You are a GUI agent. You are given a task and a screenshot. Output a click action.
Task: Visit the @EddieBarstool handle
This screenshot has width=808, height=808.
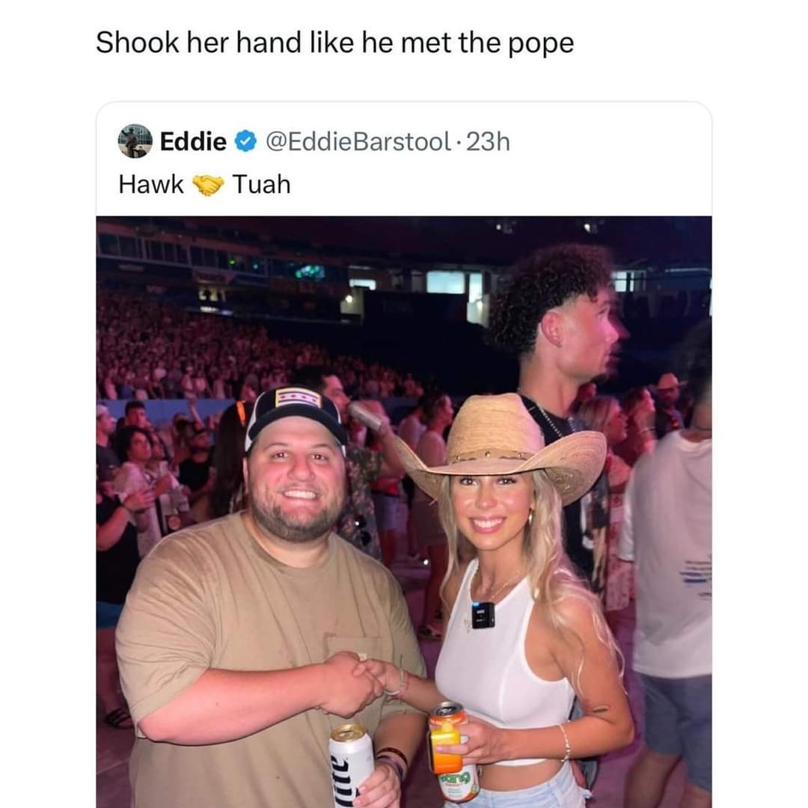point(358,141)
